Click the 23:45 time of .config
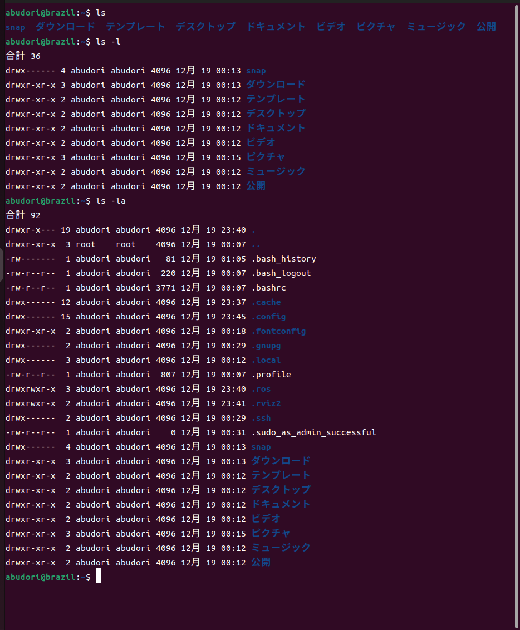Viewport: 520px width, 630px height. (x=233, y=317)
